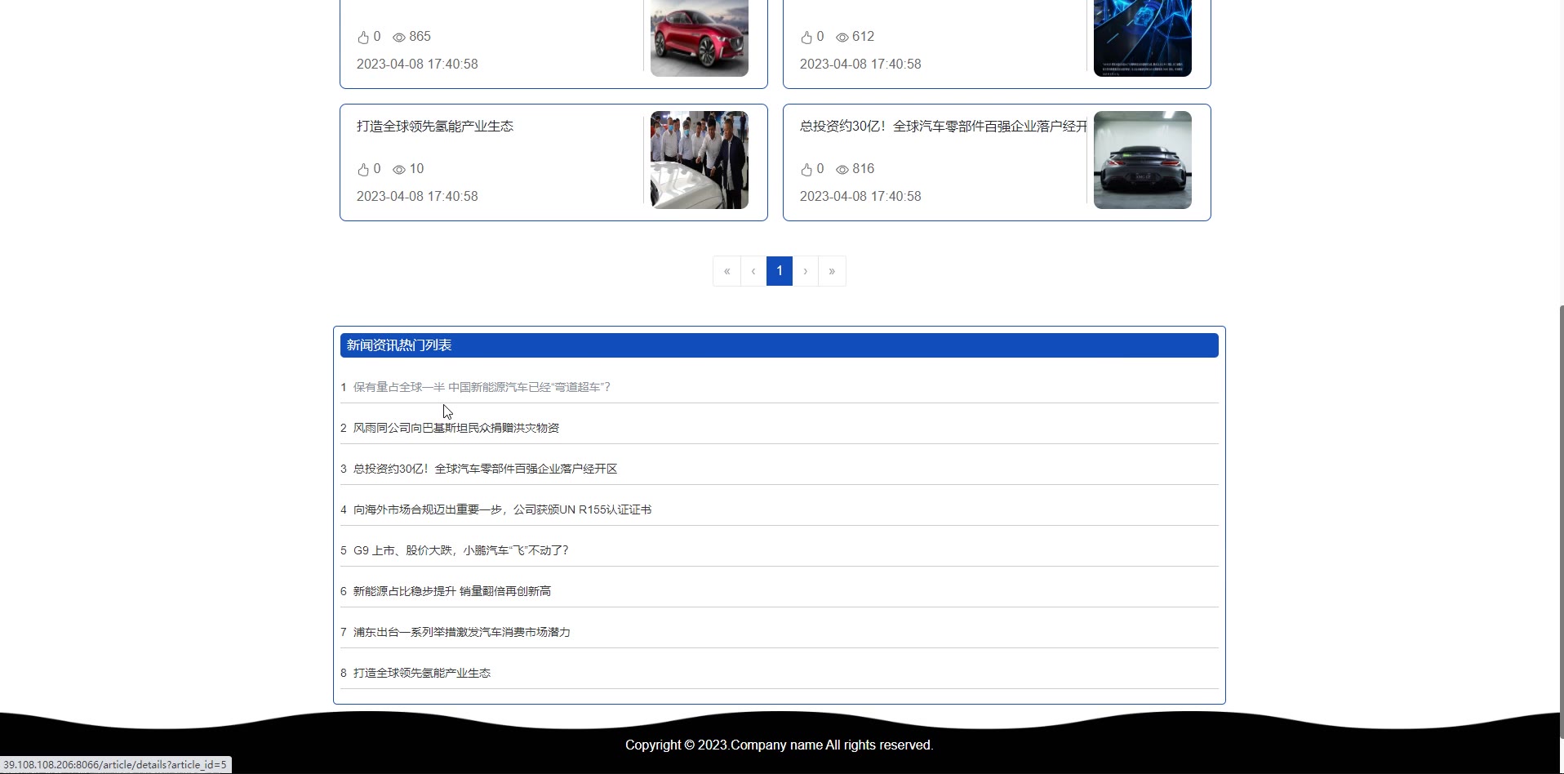Open hot list item G9上市、股价大跌
This screenshot has width=1564, height=774.
click(x=460, y=550)
